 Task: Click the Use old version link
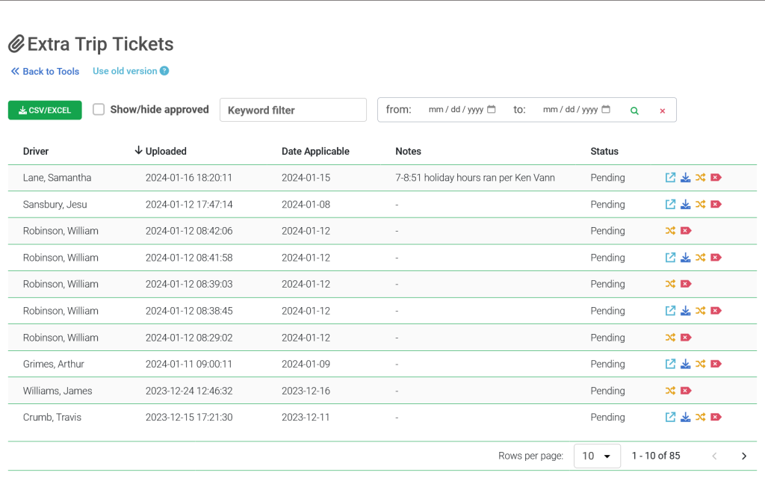pyautogui.click(x=125, y=71)
